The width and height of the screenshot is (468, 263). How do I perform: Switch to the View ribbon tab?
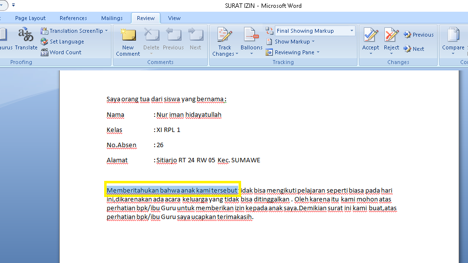point(175,18)
